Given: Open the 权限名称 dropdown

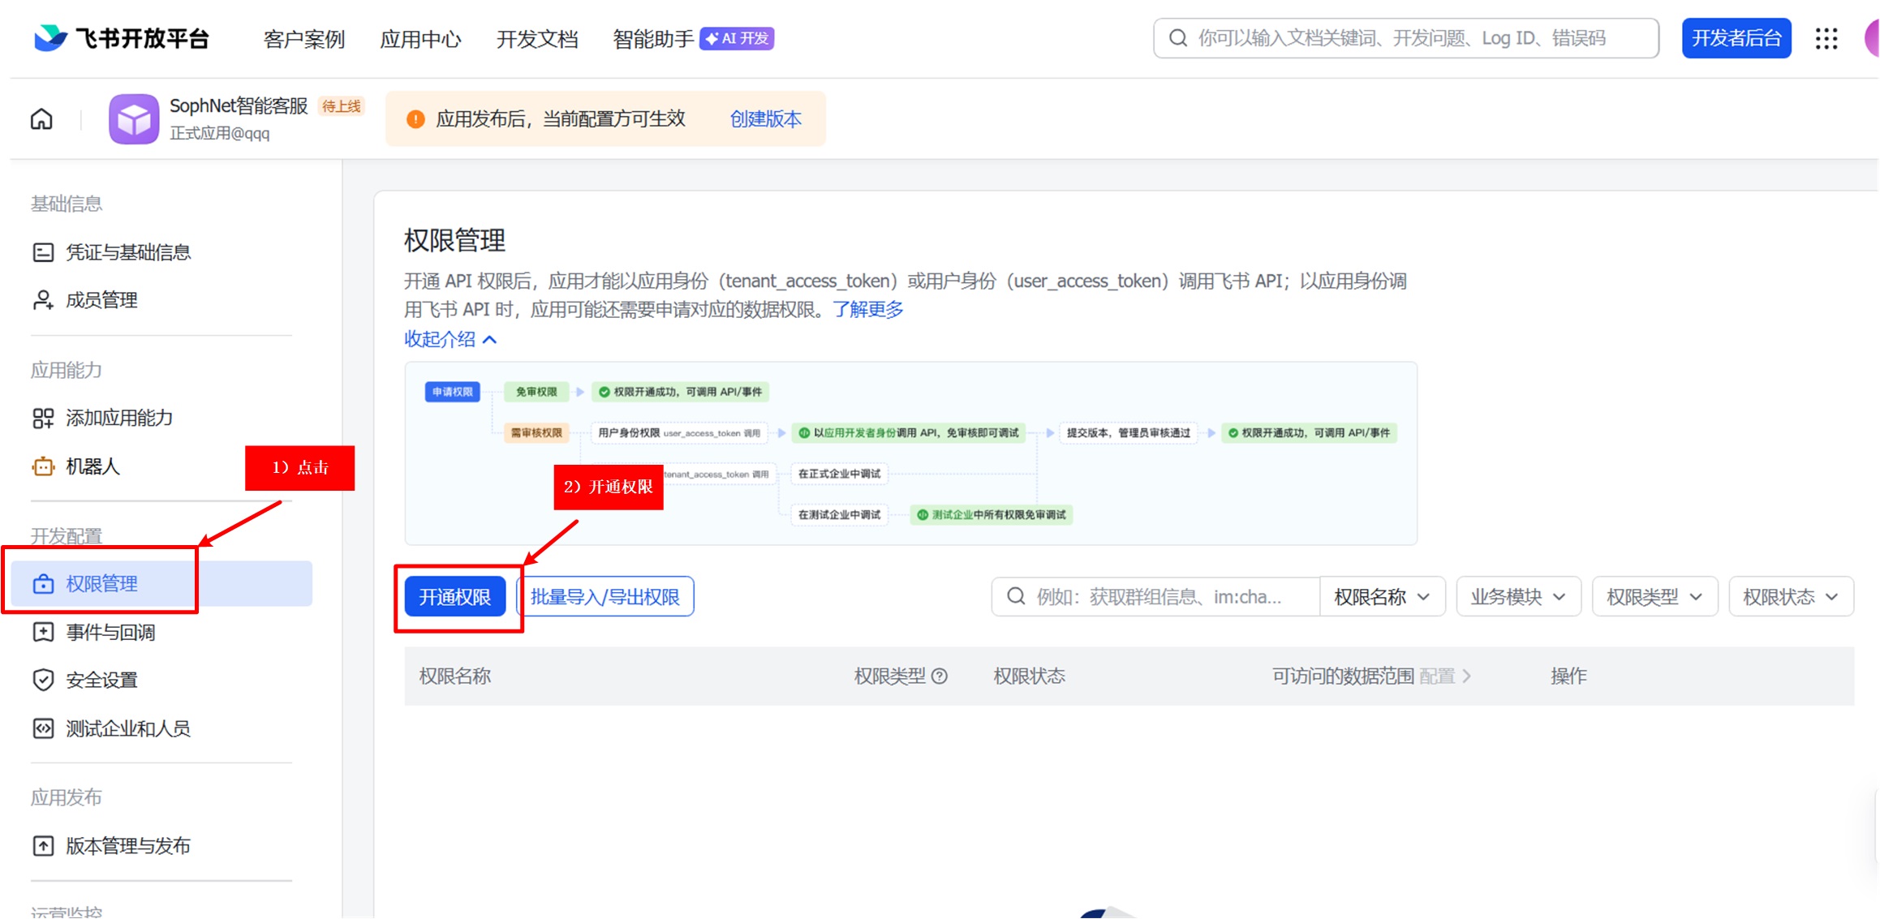Looking at the screenshot, I should click(1382, 597).
